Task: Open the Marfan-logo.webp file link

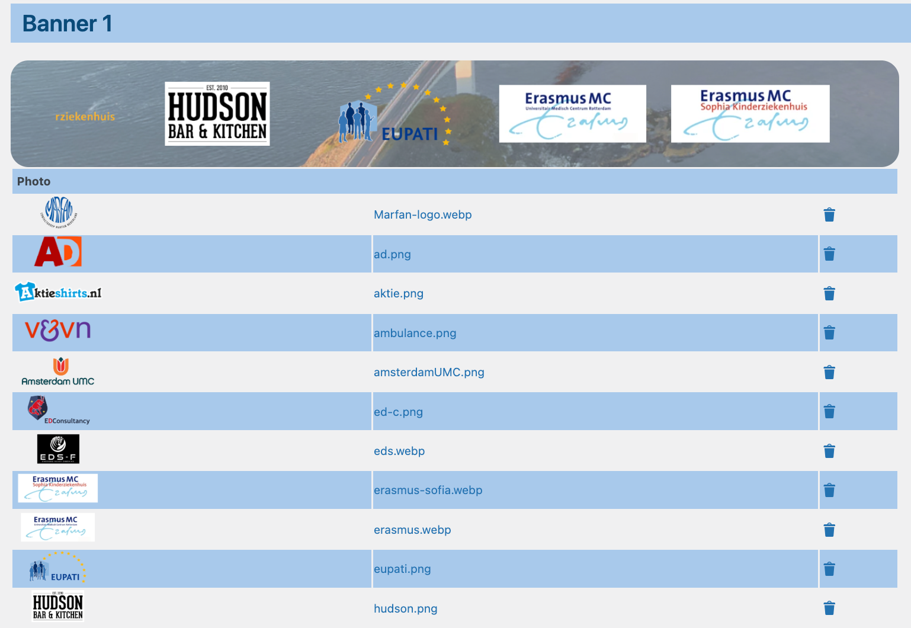Action: coord(422,214)
